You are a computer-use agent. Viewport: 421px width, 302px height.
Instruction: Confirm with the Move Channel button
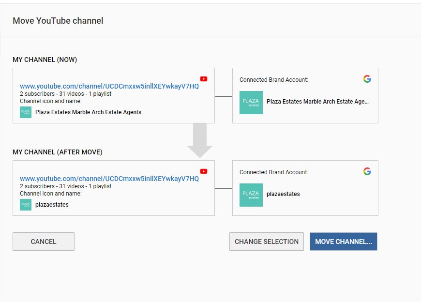pyautogui.click(x=344, y=242)
